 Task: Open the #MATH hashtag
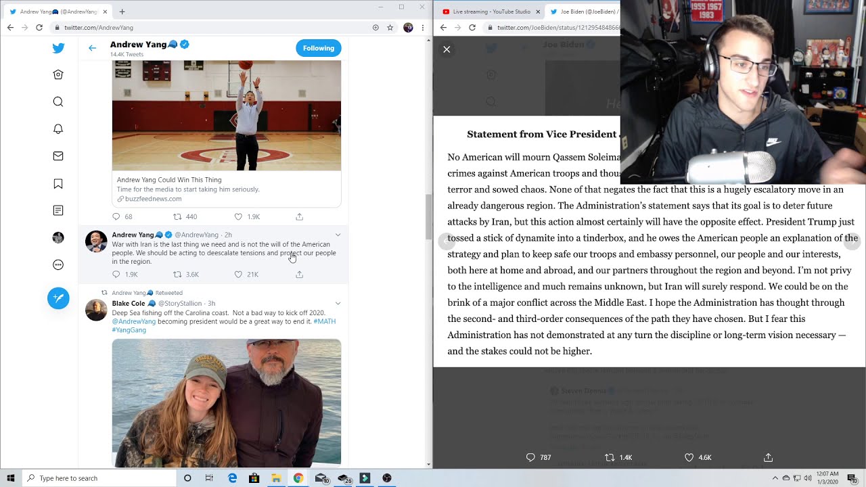pyautogui.click(x=324, y=321)
